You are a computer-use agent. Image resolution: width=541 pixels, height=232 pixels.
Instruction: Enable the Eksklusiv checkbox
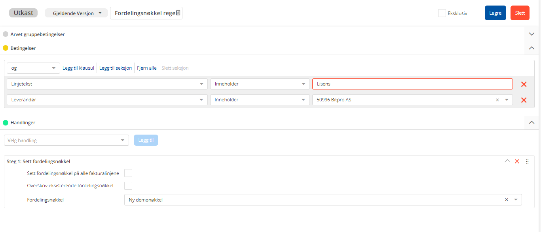click(442, 13)
